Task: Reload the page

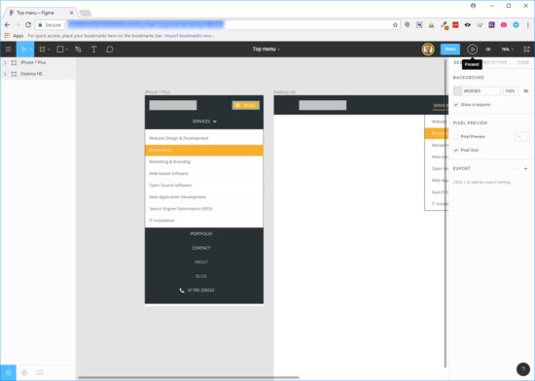Action: click(x=28, y=25)
